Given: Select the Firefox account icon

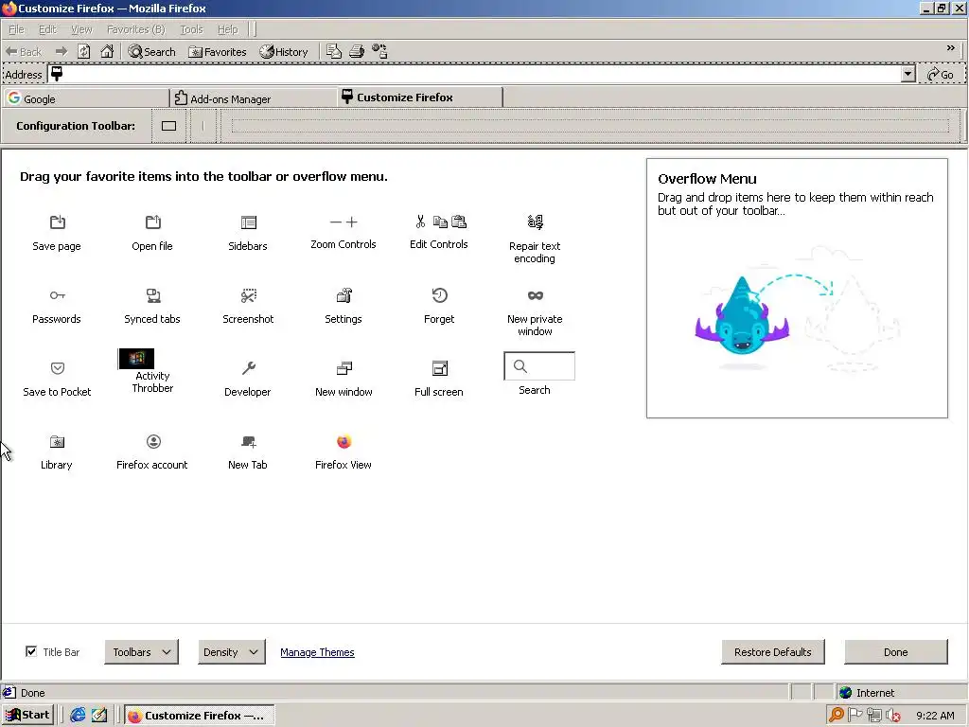Looking at the screenshot, I should pos(153,441).
